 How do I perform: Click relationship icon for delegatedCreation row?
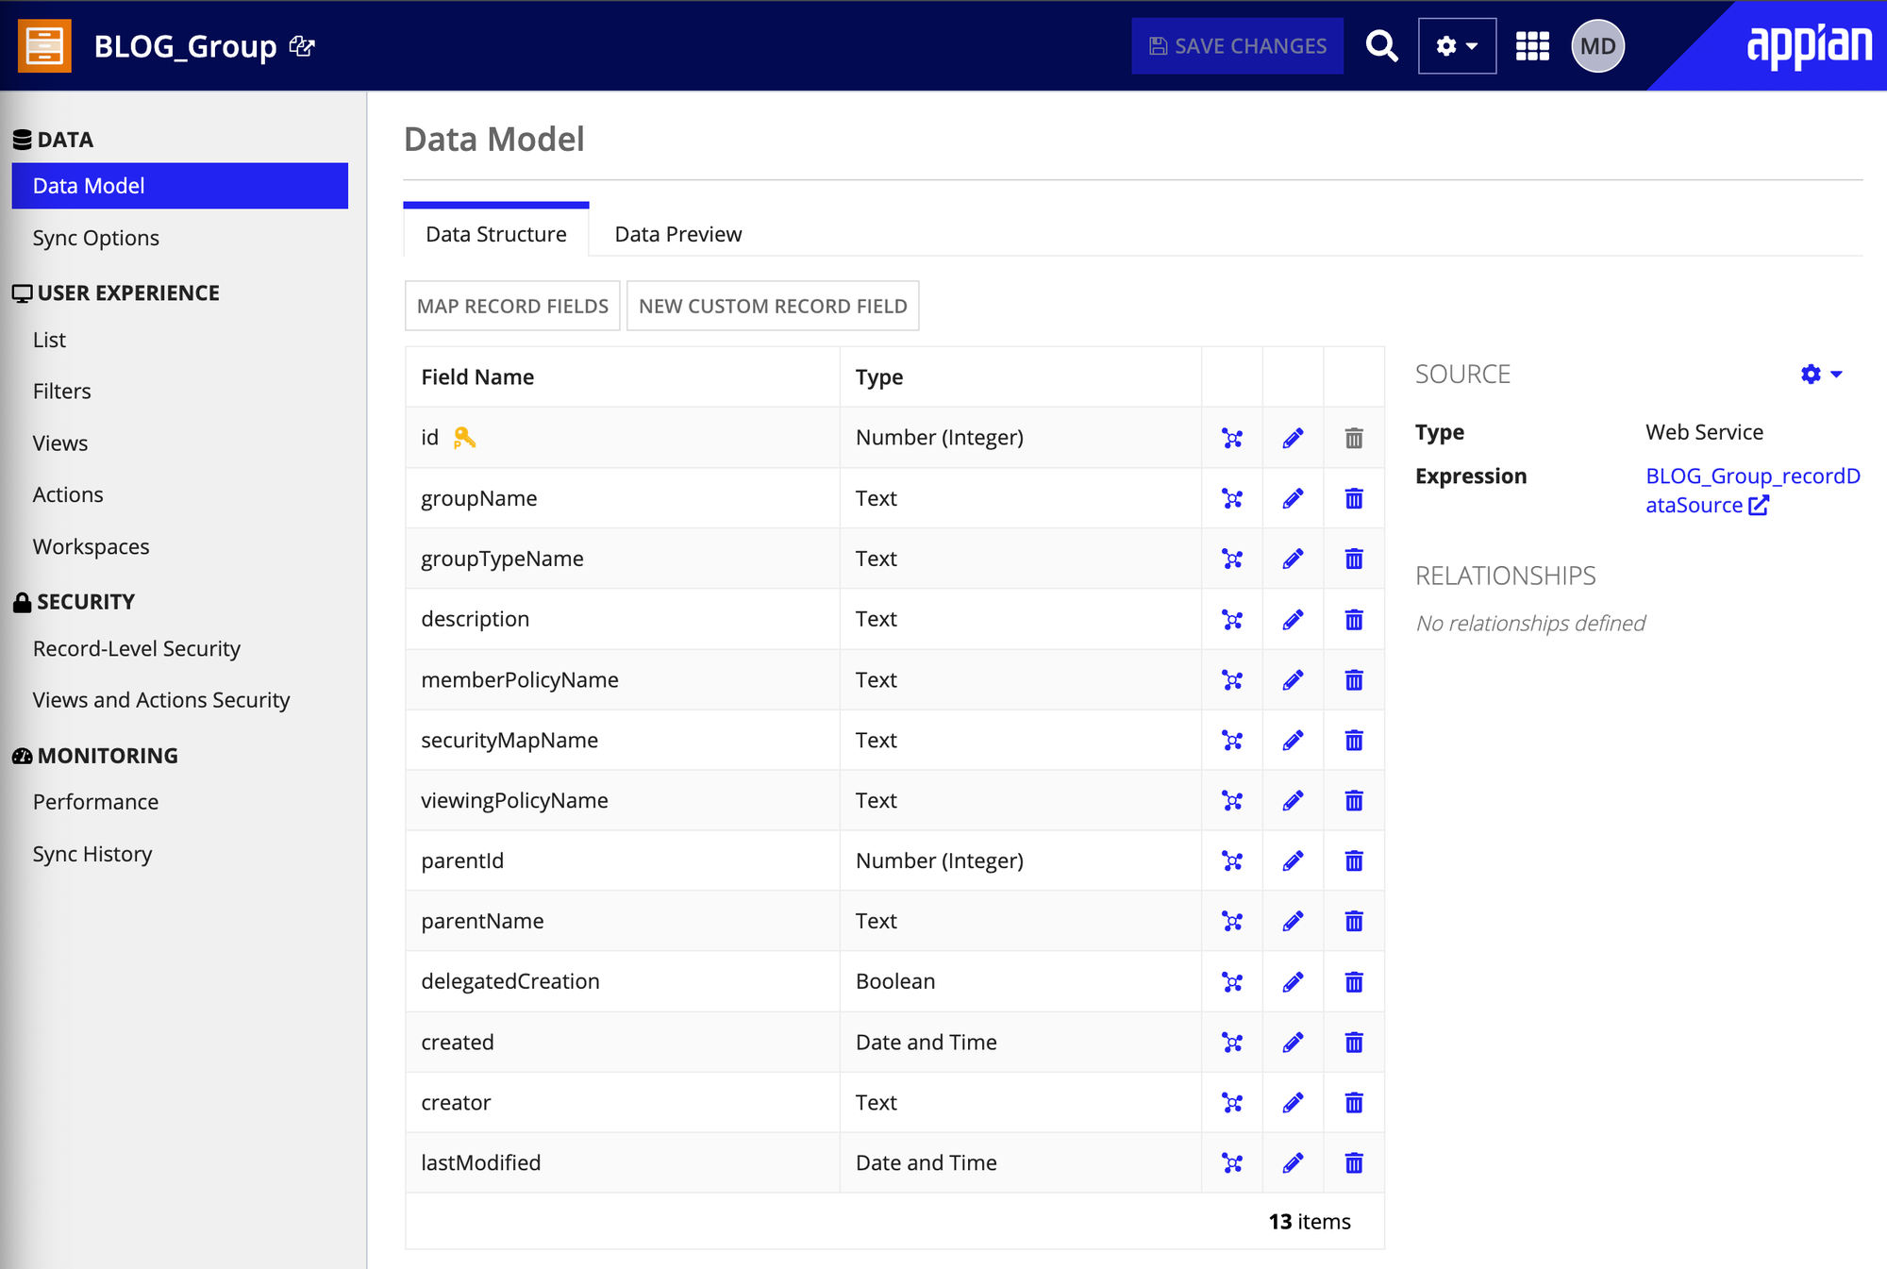(1232, 981)
